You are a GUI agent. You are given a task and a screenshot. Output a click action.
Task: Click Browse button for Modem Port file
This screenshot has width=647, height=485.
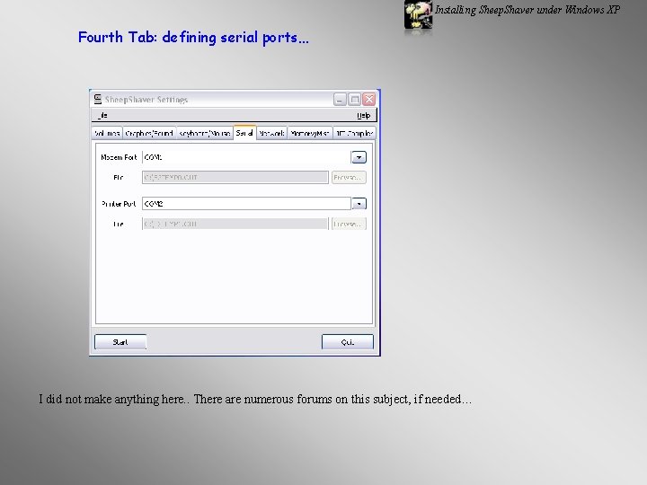pyautogui.click(x=349, y=177)
